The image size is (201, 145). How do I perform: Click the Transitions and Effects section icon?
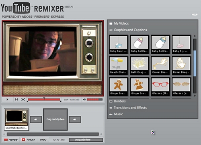click(111, 108)
